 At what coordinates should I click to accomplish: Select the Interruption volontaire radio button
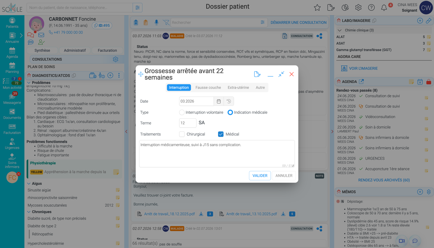click(x=182, y=112)
